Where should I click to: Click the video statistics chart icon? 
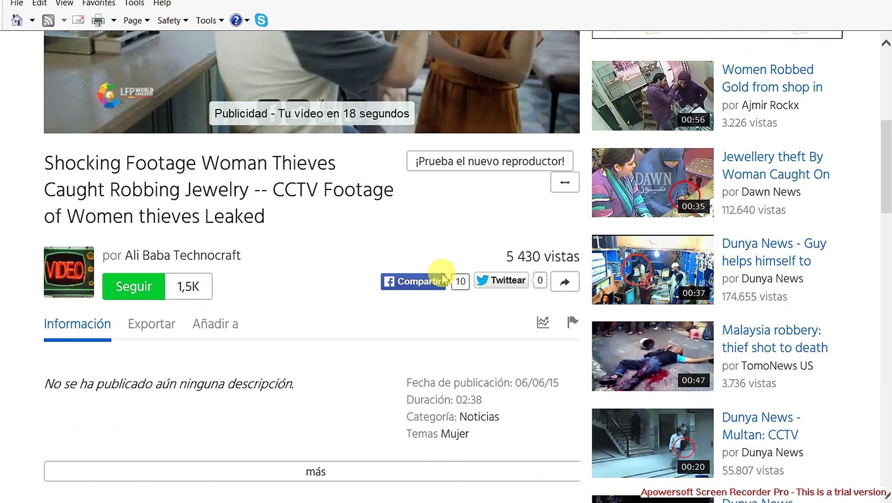542,322
